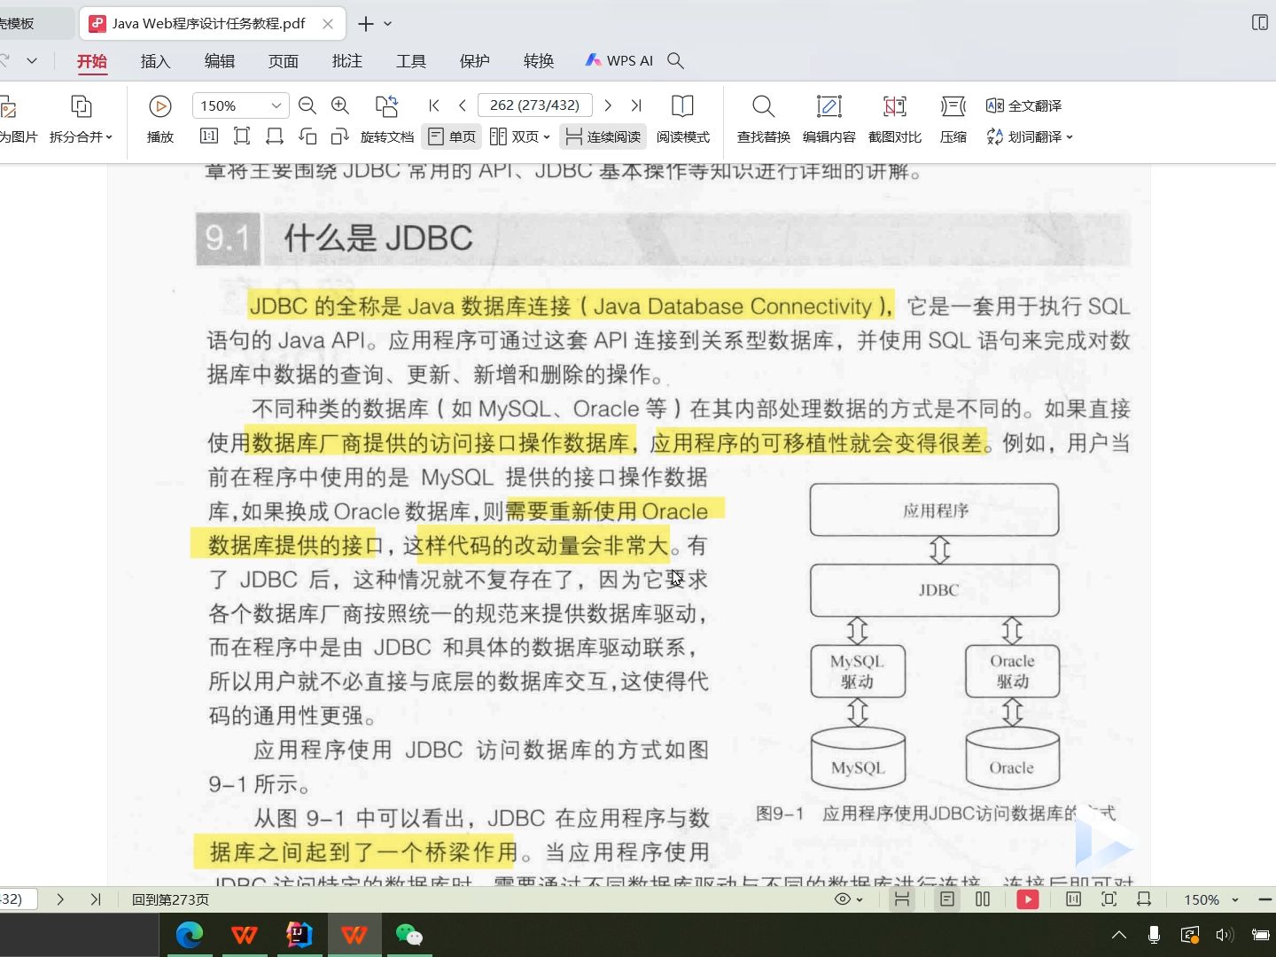Go to the next page arrow in toolbar
The width and height of the screenshot is (1276, 957).
pos(608,105)
